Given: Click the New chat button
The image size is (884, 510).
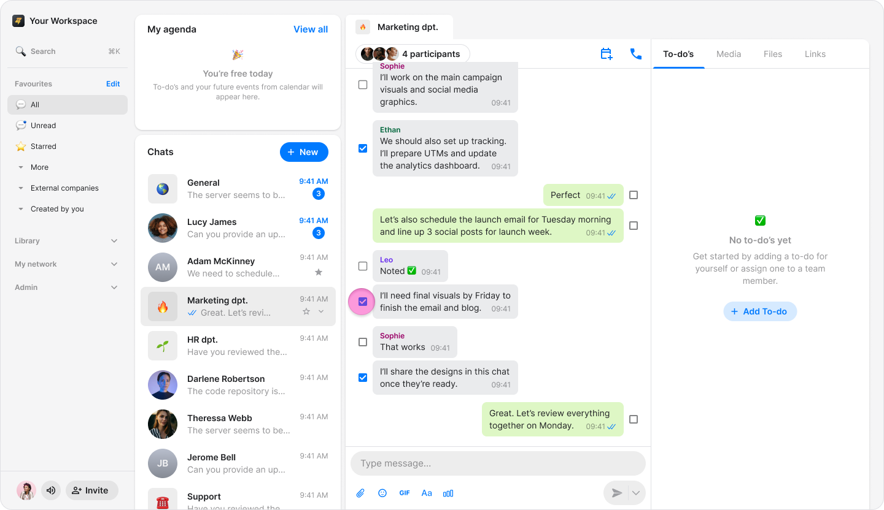Looking at the screenshot, I should [x=304, y=152].
